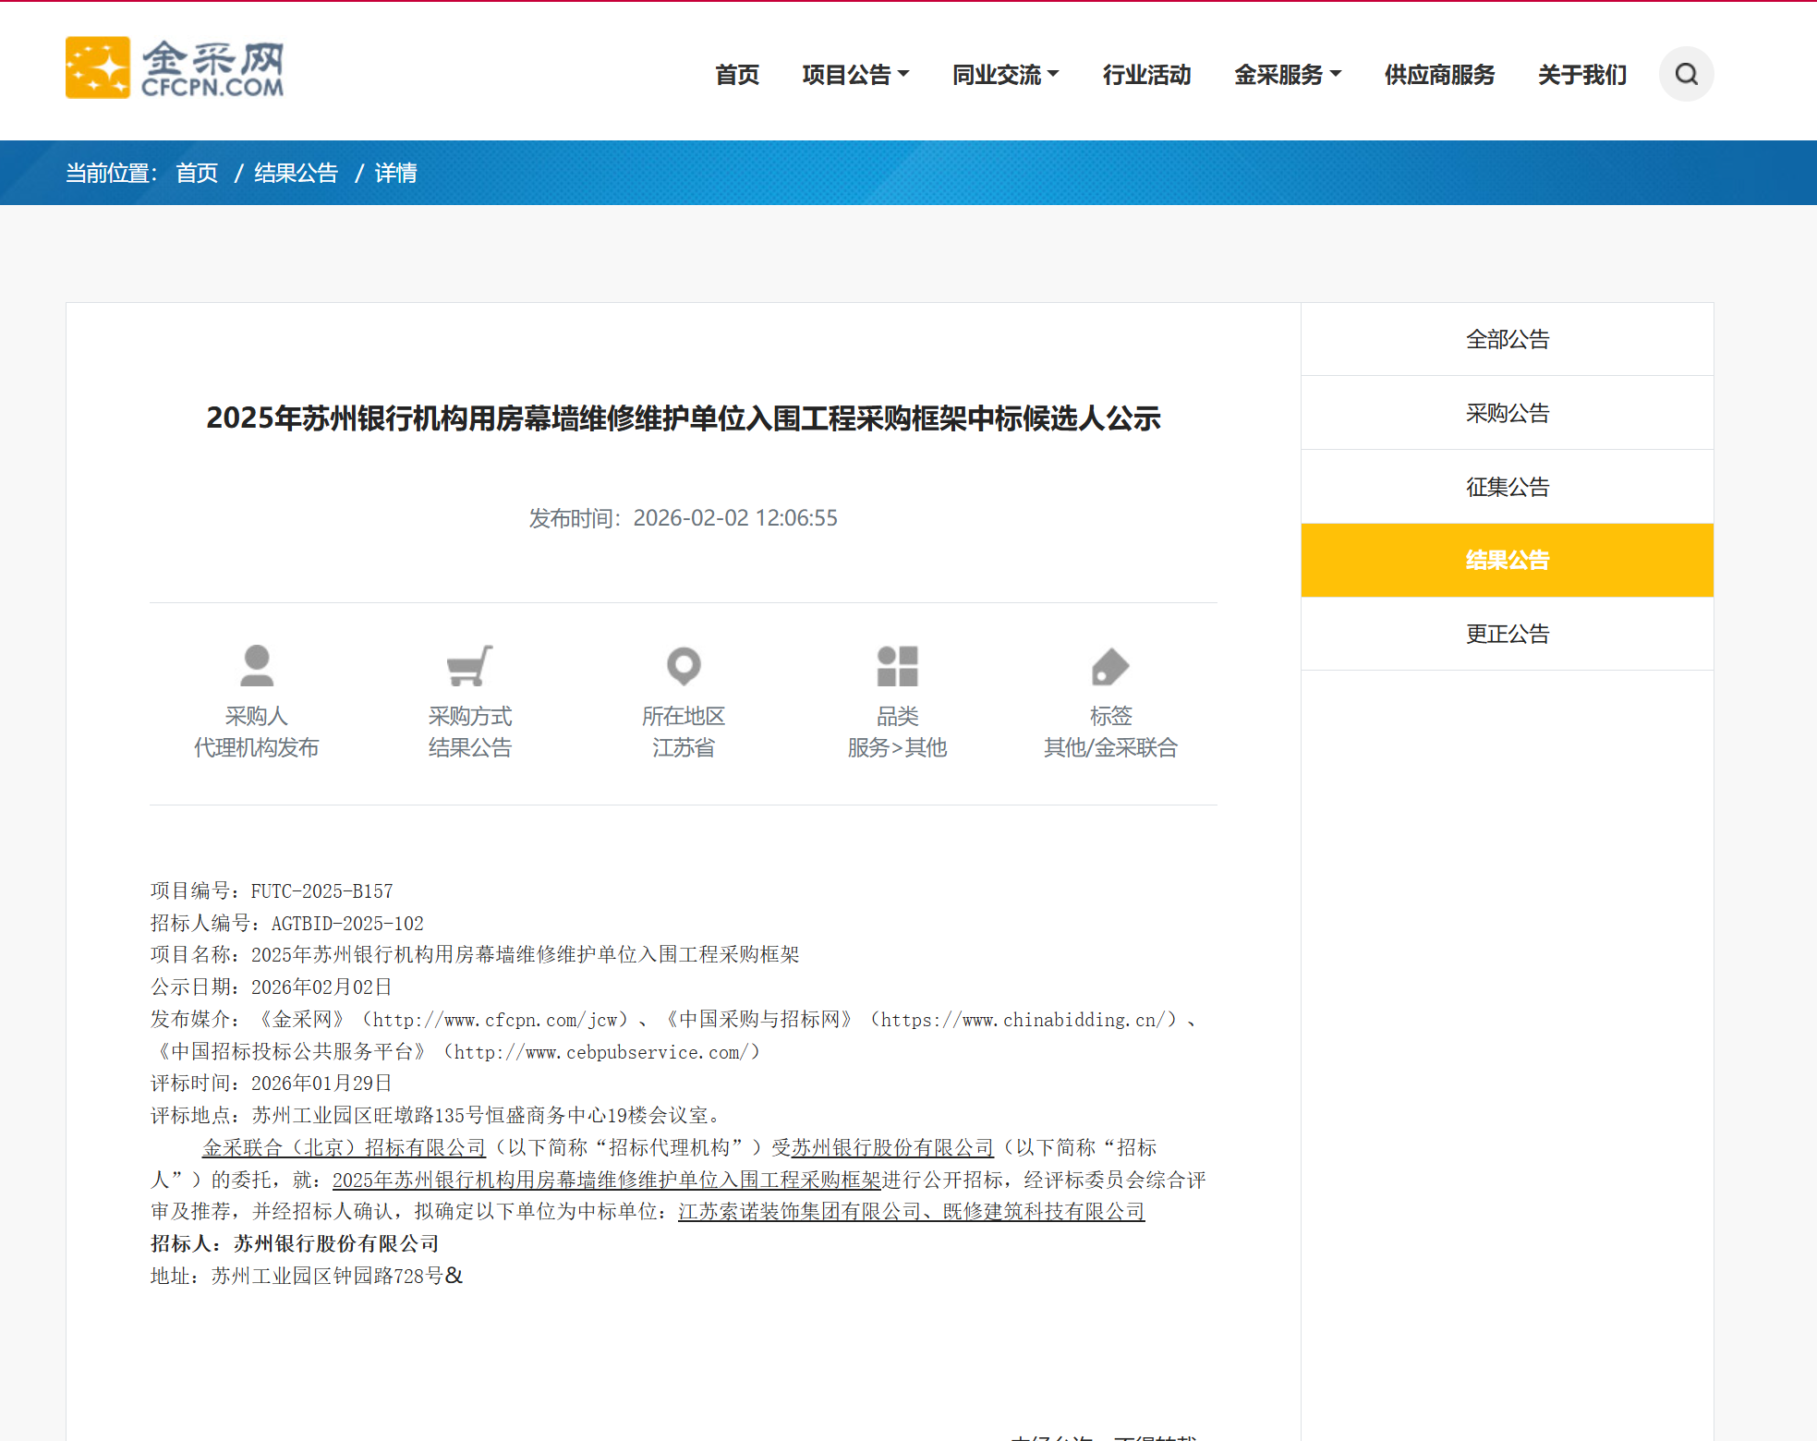1817x1441 pixels.
Task: Open the 金采服务 dropdown menu
Action: point(1287,75)
